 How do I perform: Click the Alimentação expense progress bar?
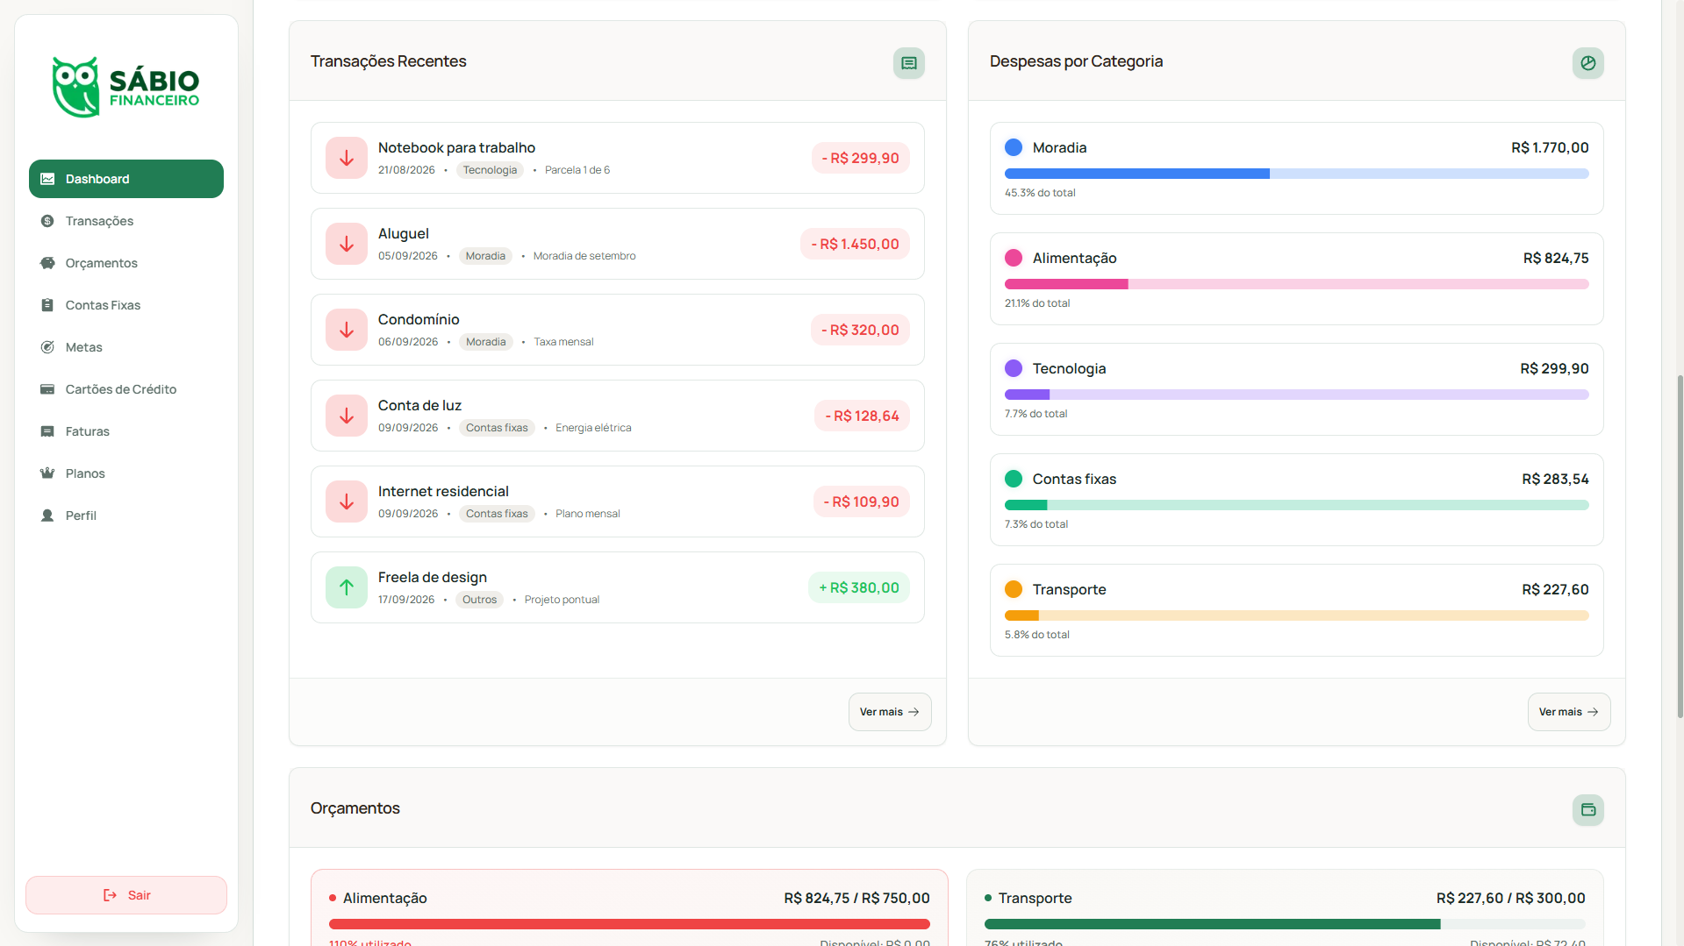(x=1297, y=284)
